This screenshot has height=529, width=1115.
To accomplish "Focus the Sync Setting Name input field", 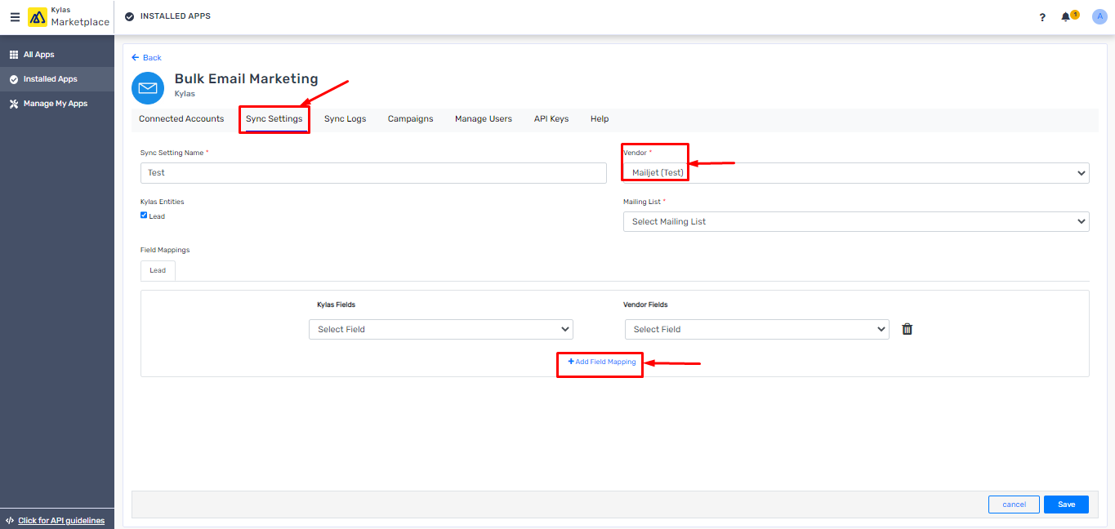I will [373, 173].
